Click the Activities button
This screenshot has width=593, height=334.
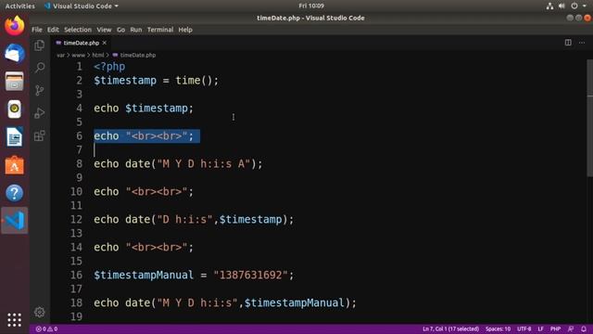(x=20, y=6)
